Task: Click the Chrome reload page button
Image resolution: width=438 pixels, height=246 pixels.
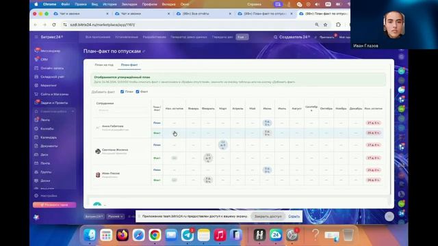Action: pyautogui.click(x=54, y=25)
